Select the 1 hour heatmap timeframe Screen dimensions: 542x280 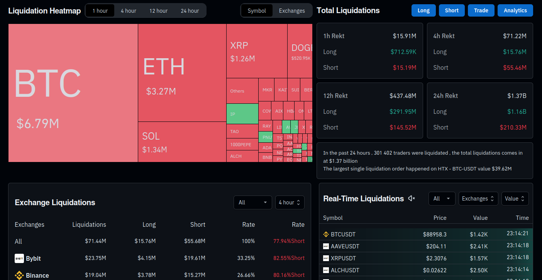point(100,11)
